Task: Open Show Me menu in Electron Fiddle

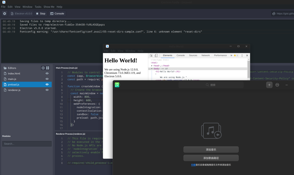Action: click(x=49, y=7)
